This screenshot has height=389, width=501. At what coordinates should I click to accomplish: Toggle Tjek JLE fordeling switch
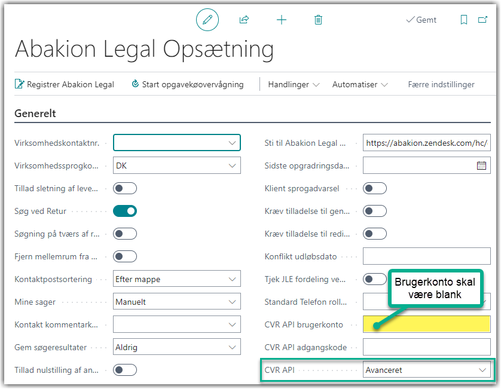pos(375,279)
